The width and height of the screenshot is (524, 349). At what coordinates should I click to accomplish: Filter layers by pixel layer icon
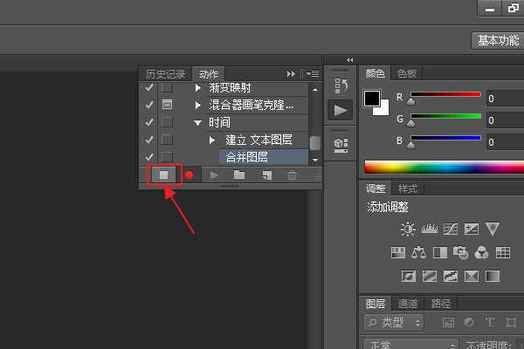(448, 322)
